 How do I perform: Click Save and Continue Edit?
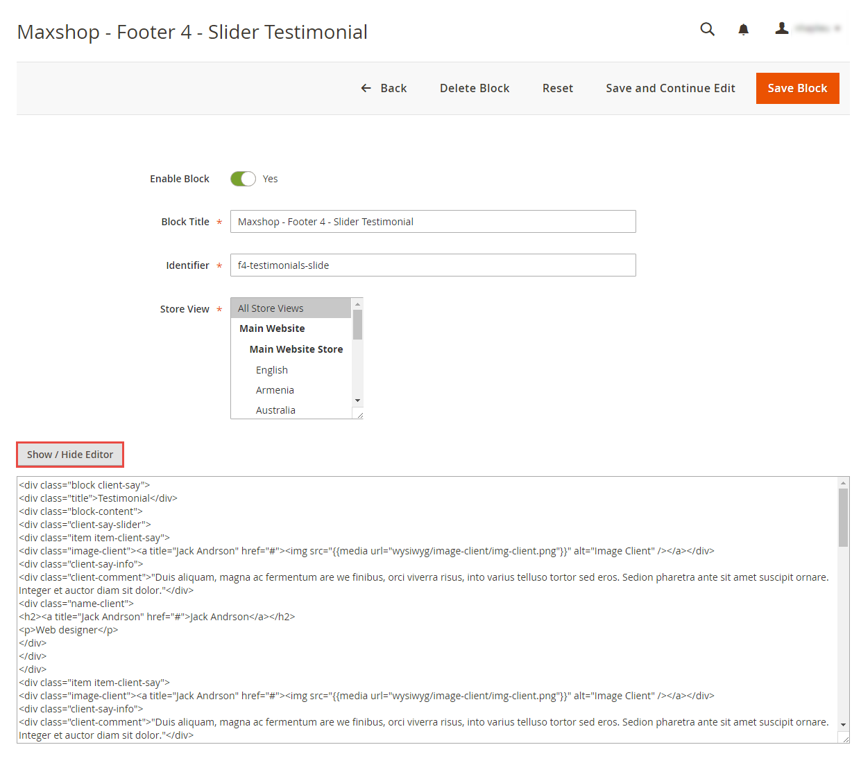[x=670, y=88]
